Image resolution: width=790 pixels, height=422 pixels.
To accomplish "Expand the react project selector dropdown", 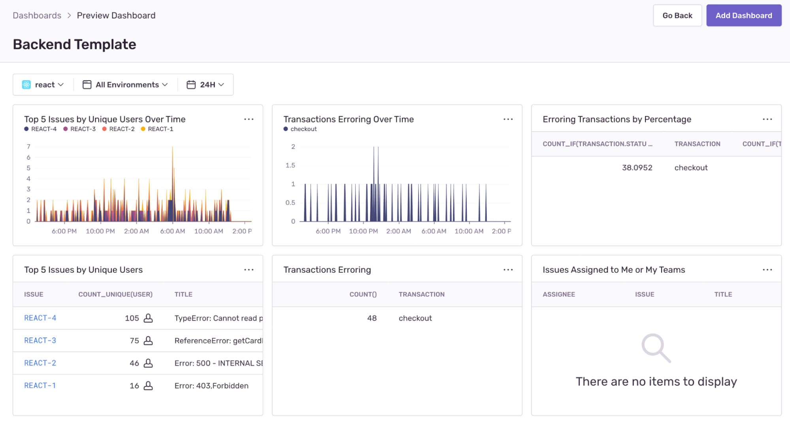I will pyautogui.click(x=43, y=85).
